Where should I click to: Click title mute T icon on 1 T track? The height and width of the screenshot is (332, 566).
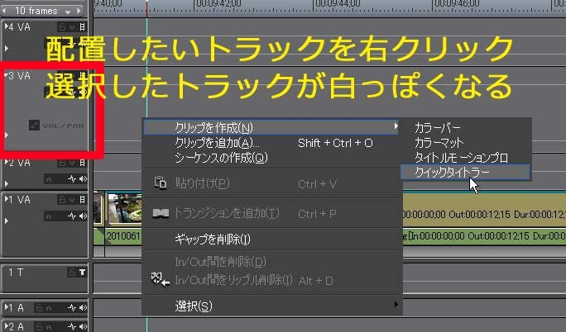coord(83,273)
